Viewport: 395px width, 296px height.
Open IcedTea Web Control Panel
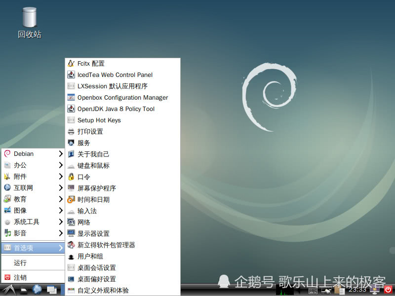click(x=122, y=75)
